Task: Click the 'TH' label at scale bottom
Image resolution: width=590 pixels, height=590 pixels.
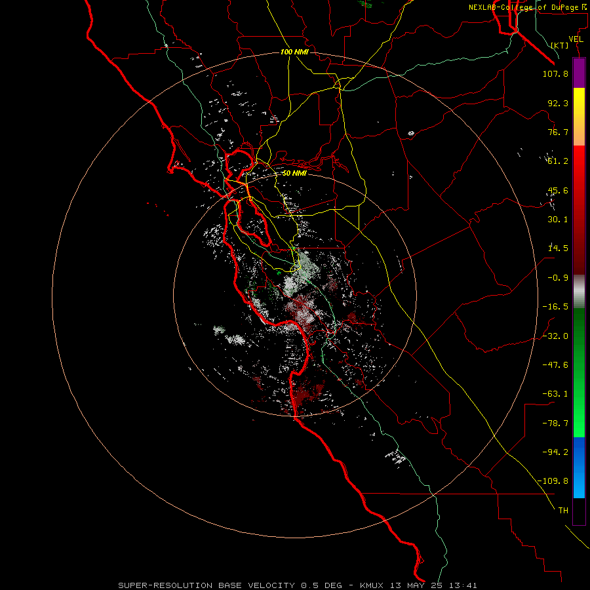Action: coord(563,511)
